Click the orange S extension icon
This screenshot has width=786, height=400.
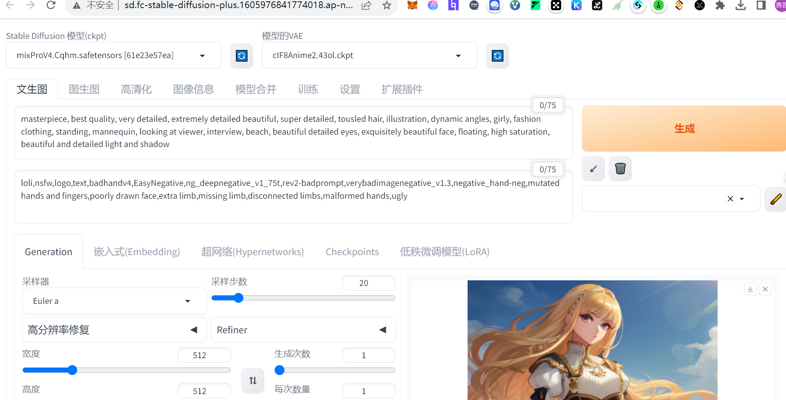point(679,6)
